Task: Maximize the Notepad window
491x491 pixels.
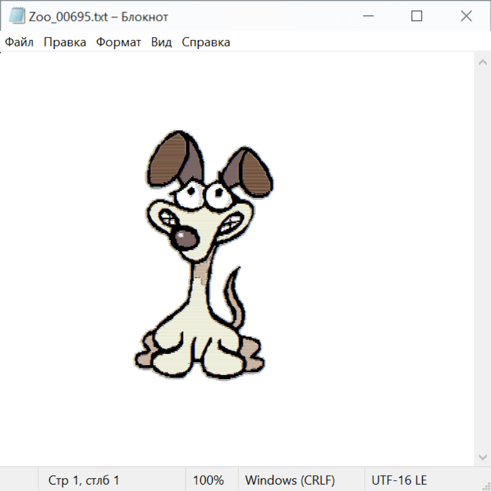Action: (x=417, y=16)
